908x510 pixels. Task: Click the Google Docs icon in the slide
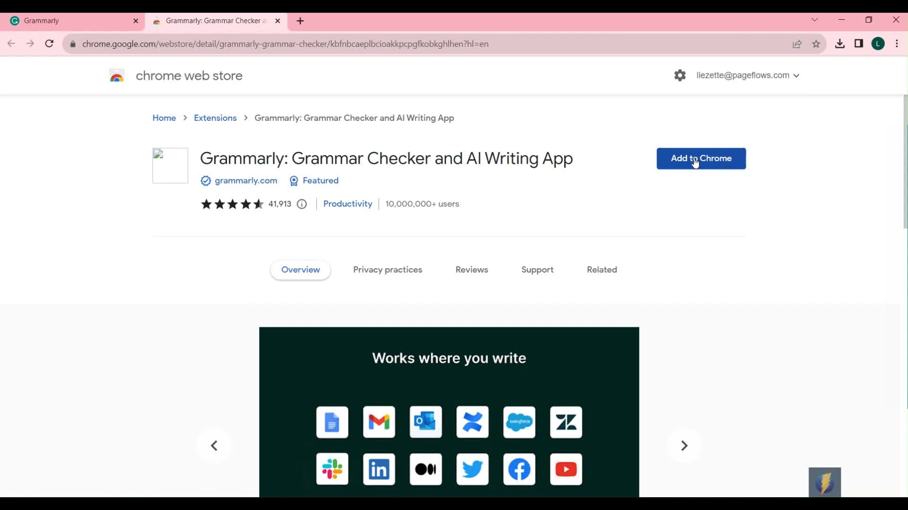(x=332, y=422)
